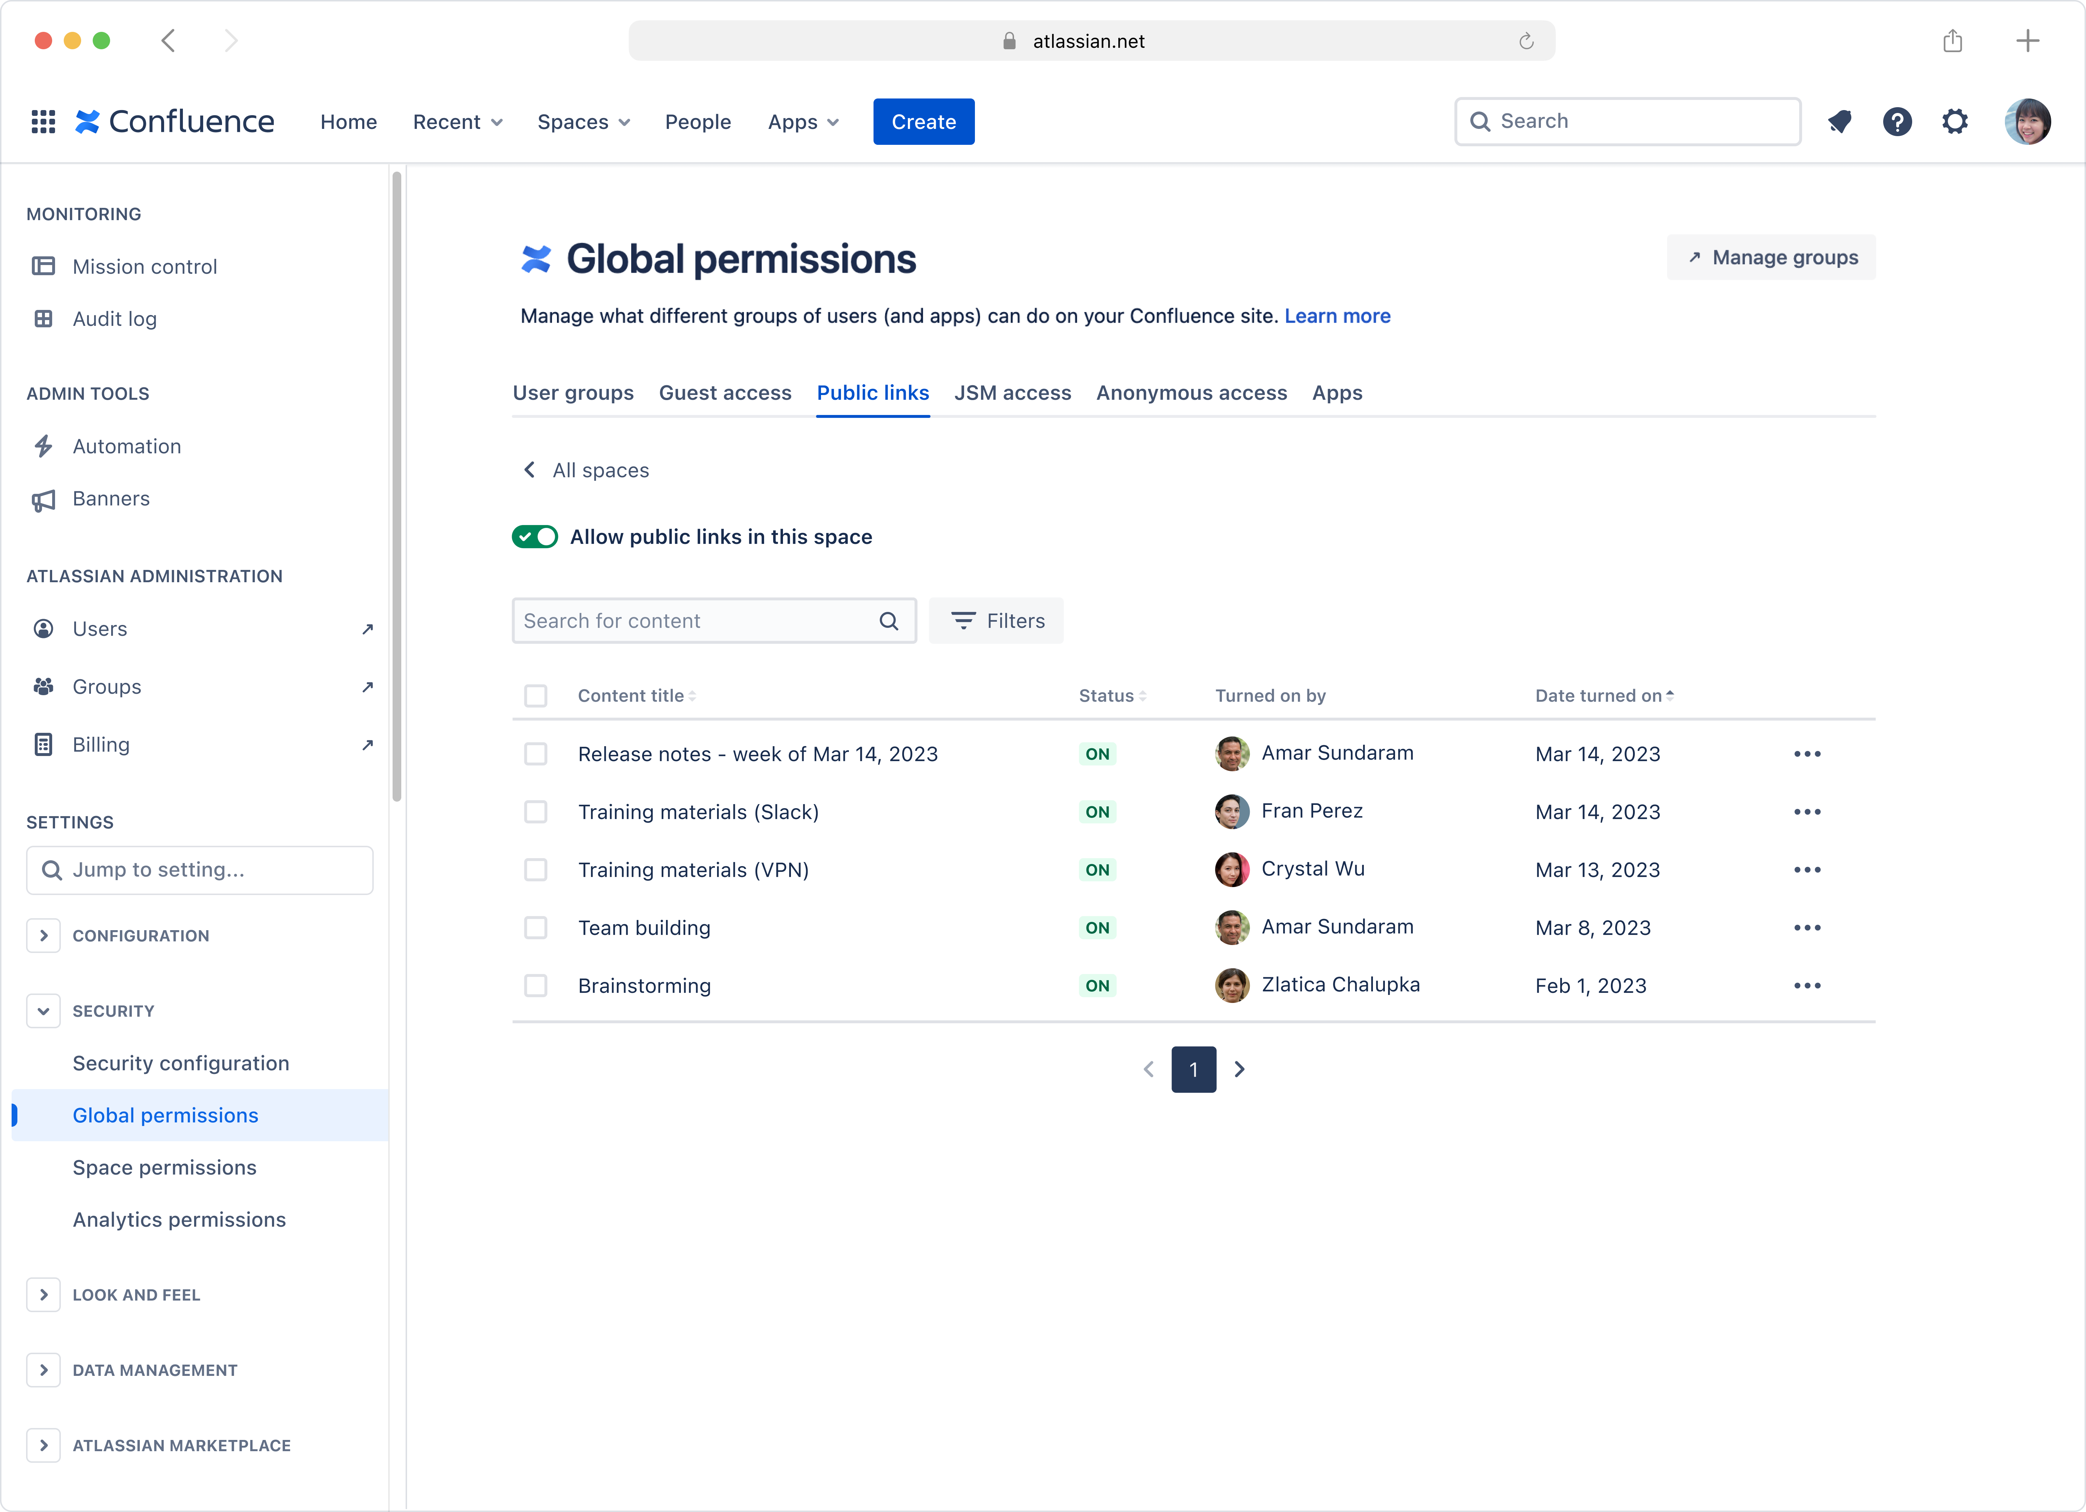The image size is (2086, 1512).
Task: Open the help menu question mark icon
Action: click(1897, 121)
